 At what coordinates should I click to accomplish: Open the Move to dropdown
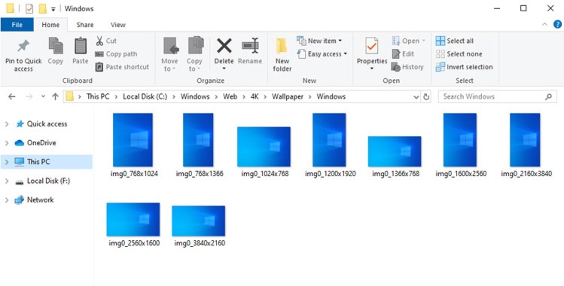click(x=170, y=55)
